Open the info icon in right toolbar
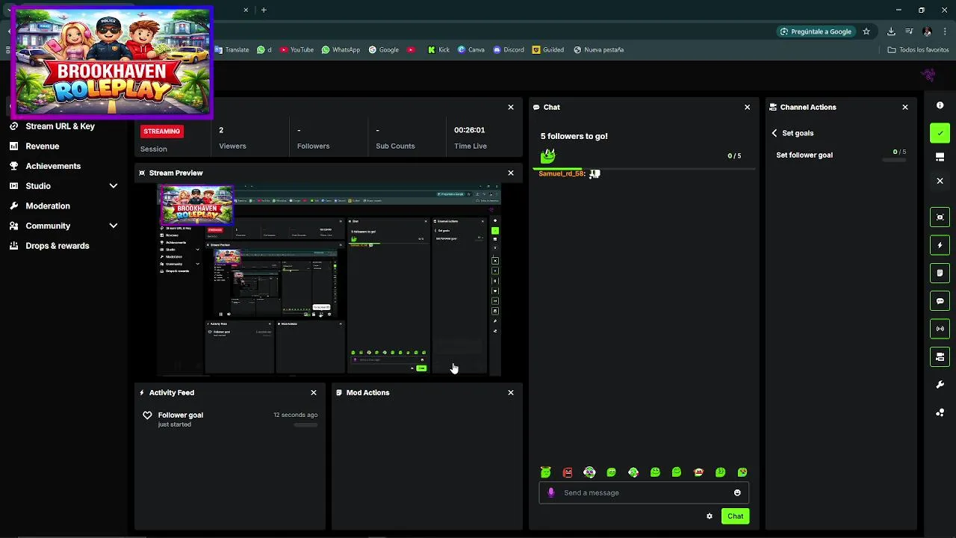The height and width of the screenshot is (538, 956). (x=940, y=105)
